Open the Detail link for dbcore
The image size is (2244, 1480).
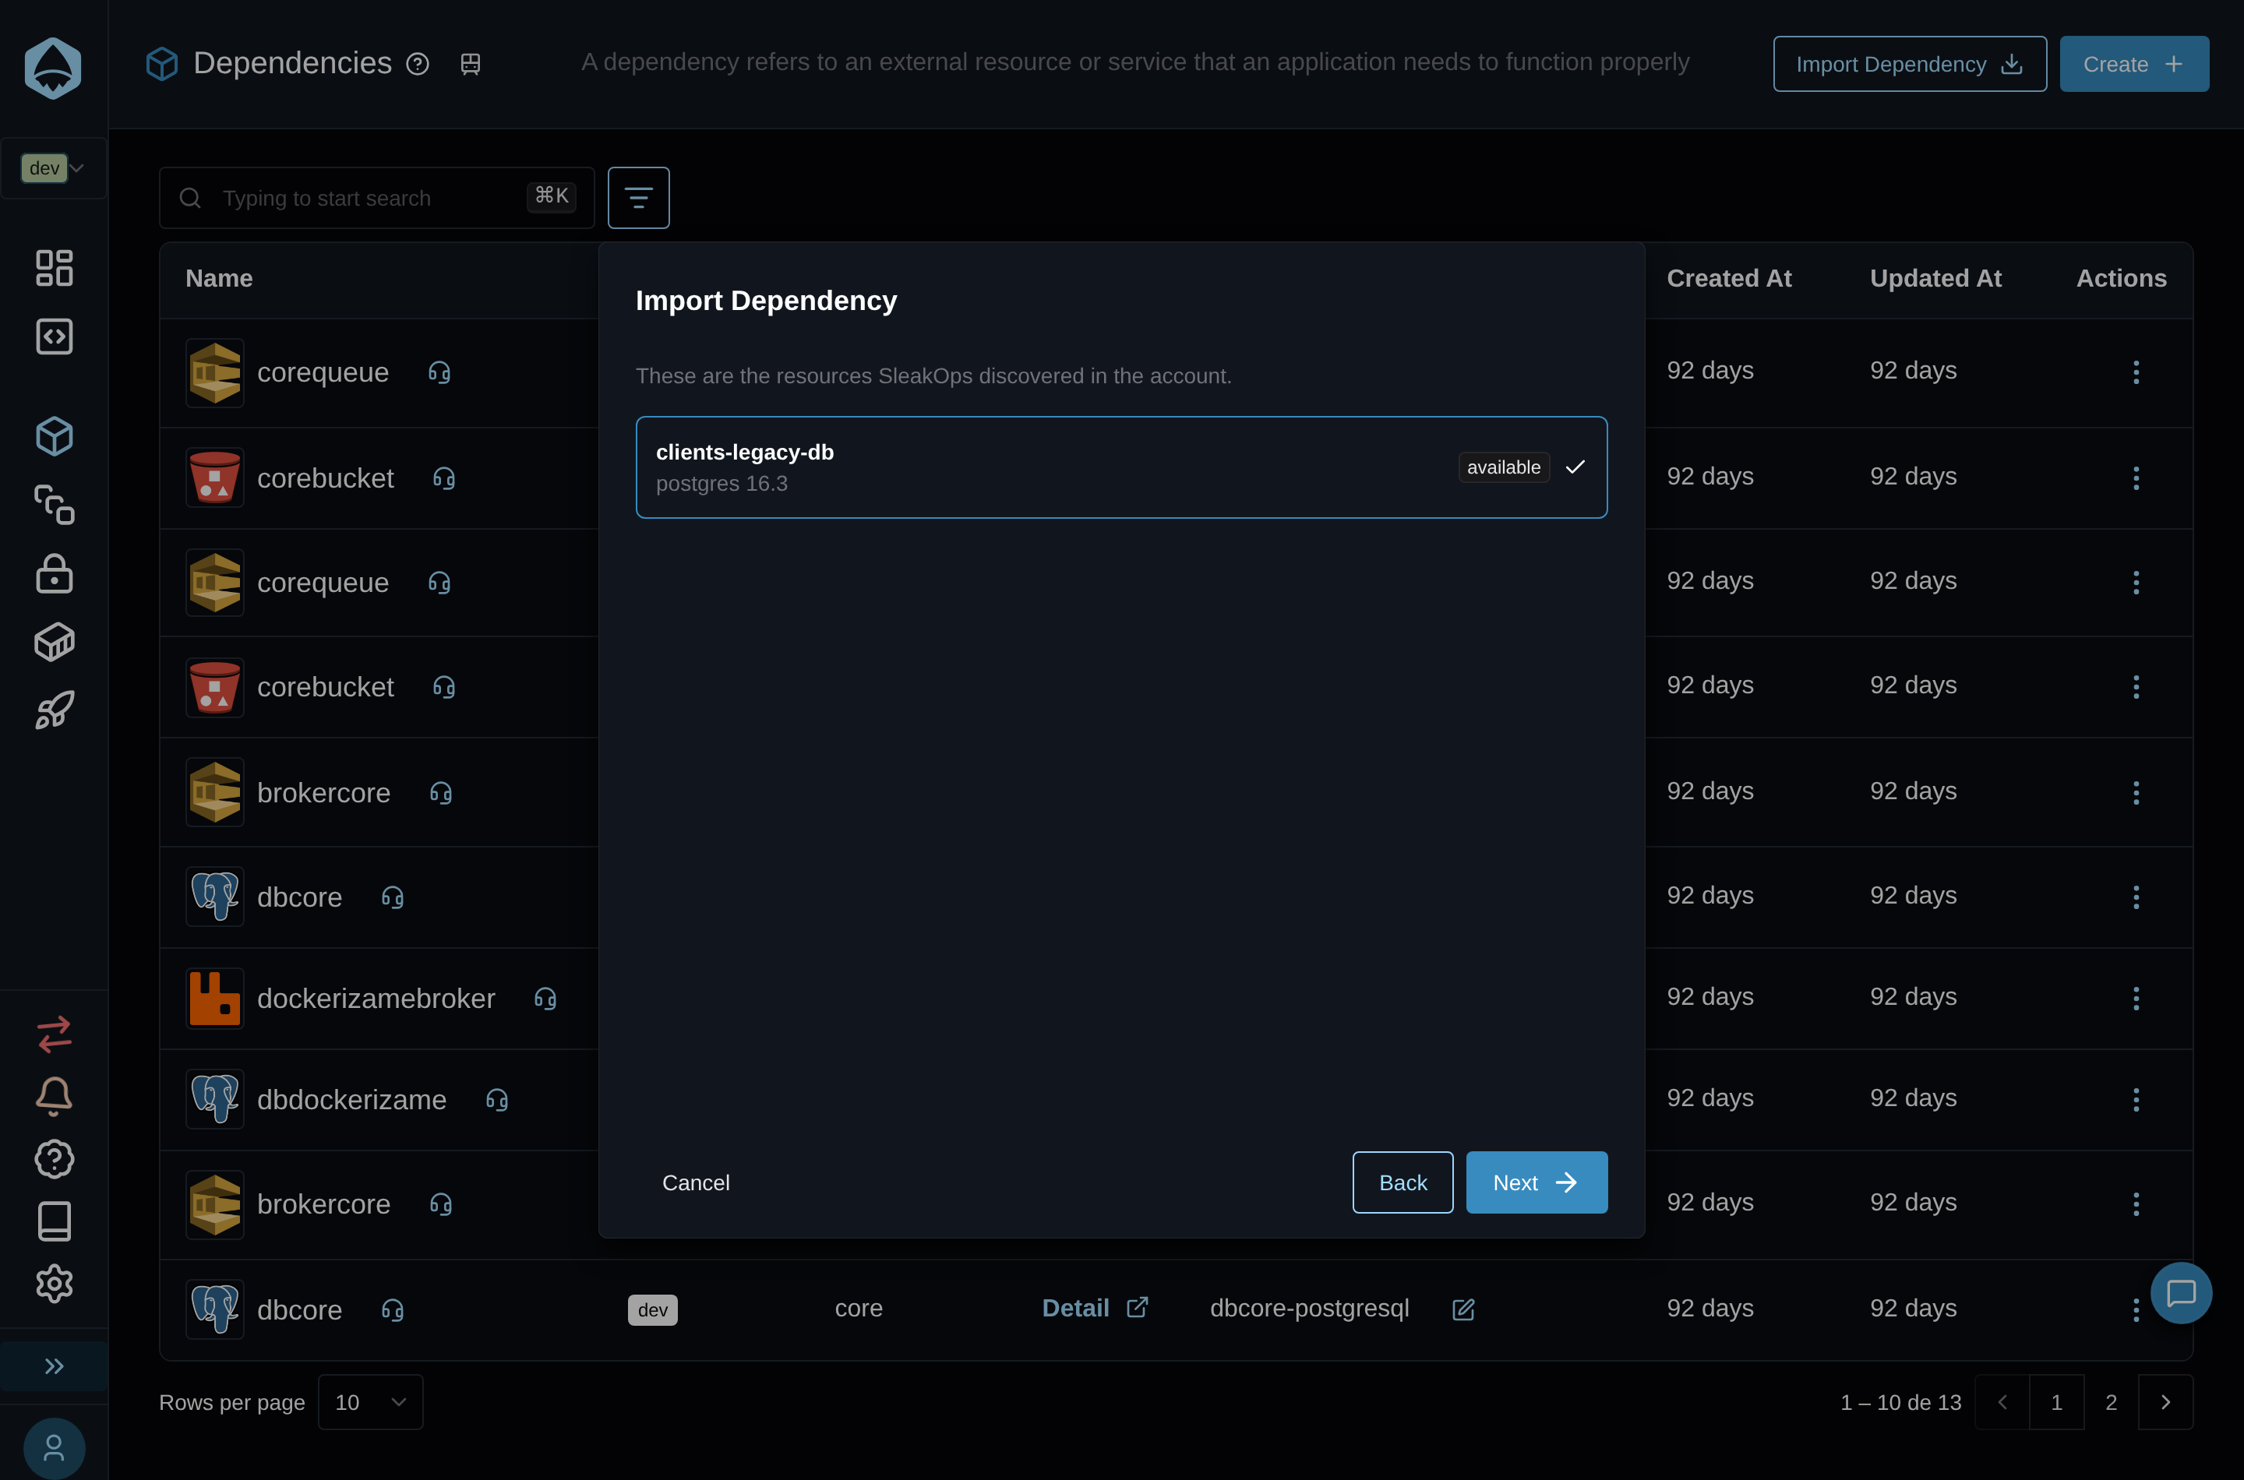click(x=1094, y=1308)
